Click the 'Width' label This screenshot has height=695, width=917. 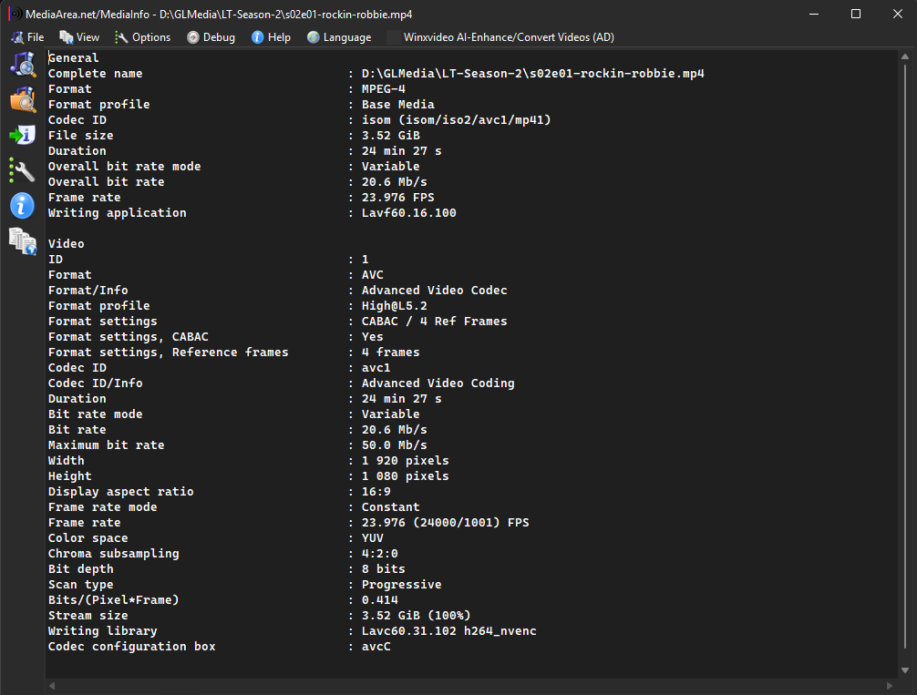[66, 461]
